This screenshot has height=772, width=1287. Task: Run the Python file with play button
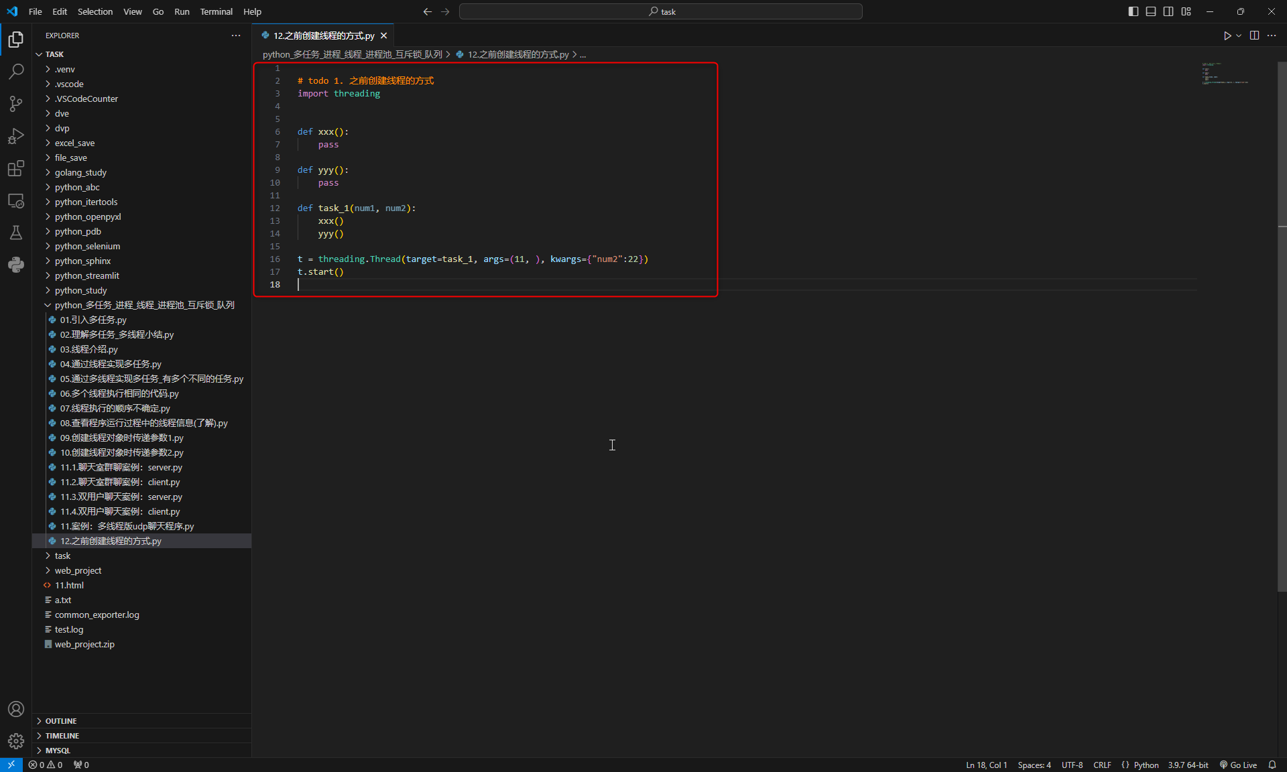pyautogui.click(x=1227, y=36)
